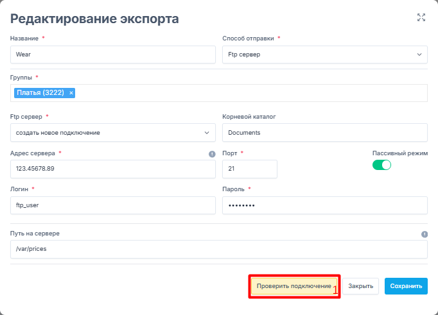Remove the Платья (3222) group tag
Screen dimensions: 438x315
[x=71, y=93]
